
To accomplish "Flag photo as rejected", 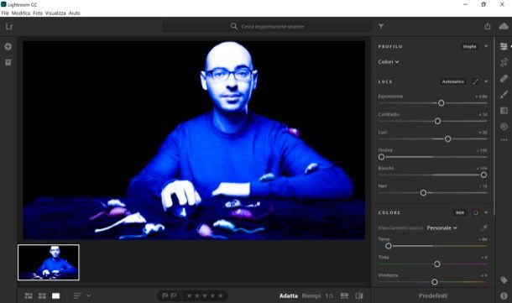I will tap(174, 295).
